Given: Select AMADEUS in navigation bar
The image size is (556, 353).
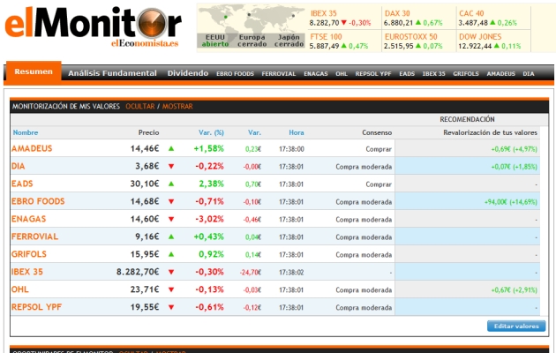Looking at the screenshot, I should 500,74.
